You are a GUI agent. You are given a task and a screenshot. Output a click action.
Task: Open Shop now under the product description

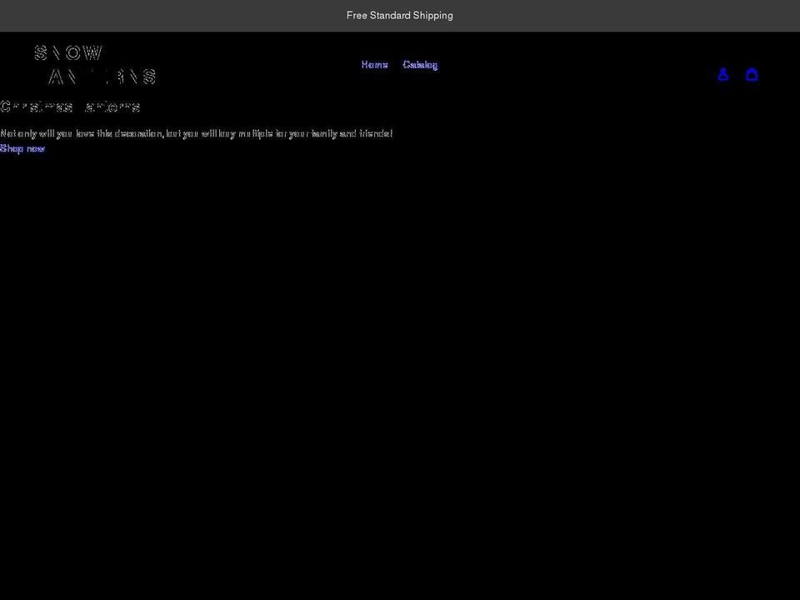(x=22, y=148)
